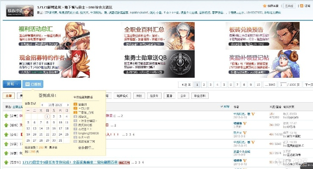The image size is (313, 169).
Task: Open the 发帖 dropdown button
Action: [x=12, y=84]
